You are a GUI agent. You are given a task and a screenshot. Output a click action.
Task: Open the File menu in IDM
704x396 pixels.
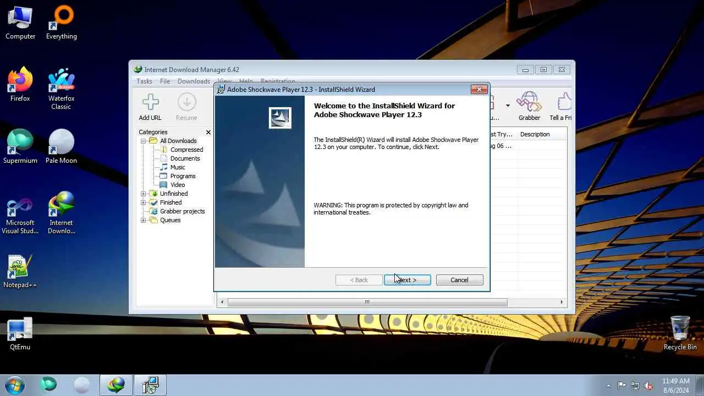point(165,81)
